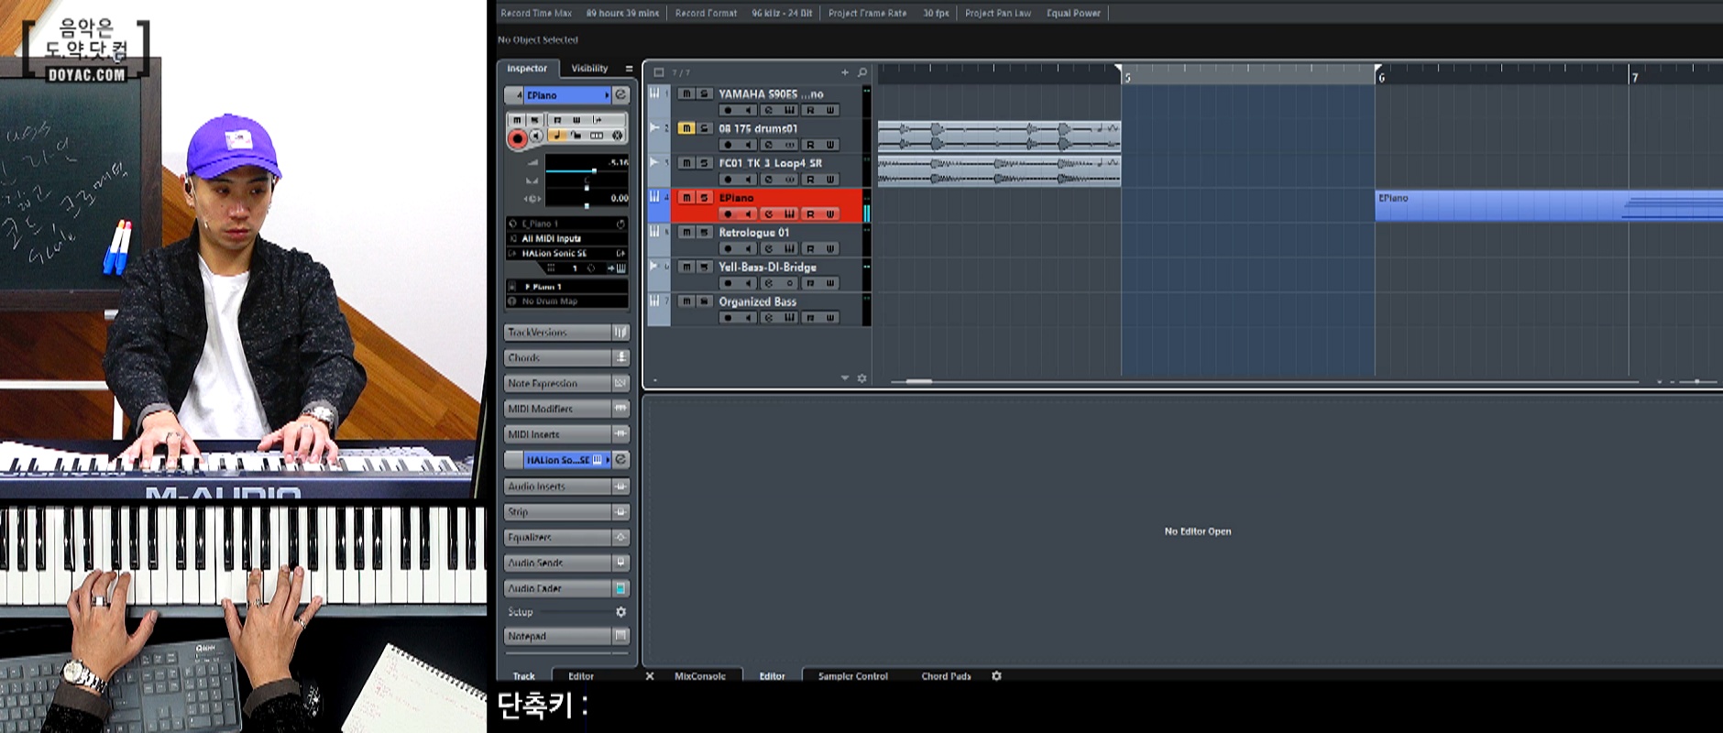Open channel settings on the Yell-Bass-DI-Bridge track
This screenshot has width=1723, height=733.
768,283
